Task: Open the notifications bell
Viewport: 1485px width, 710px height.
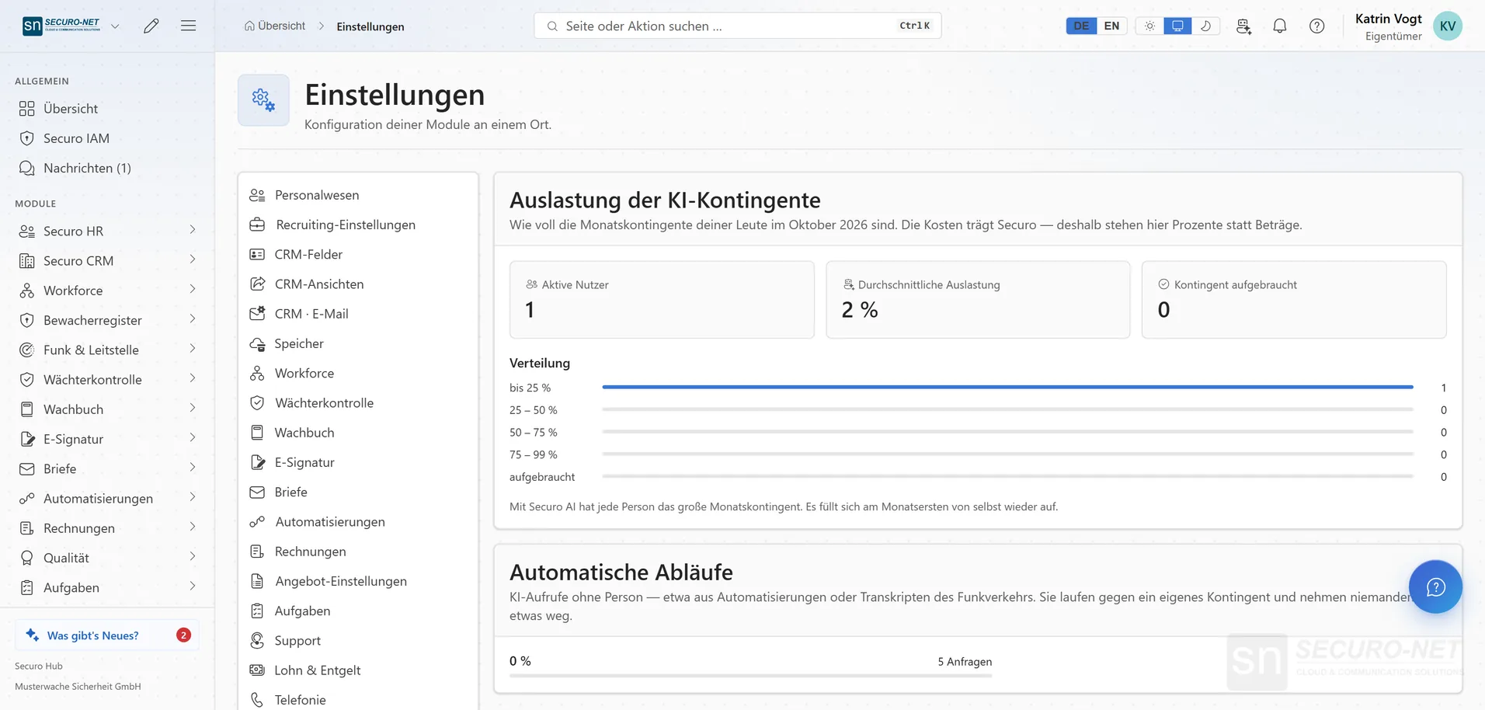Action: click(1280, 26)
